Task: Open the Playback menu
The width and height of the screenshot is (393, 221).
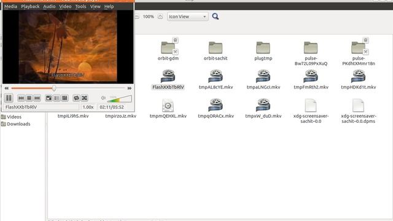Action: [30, 7]
